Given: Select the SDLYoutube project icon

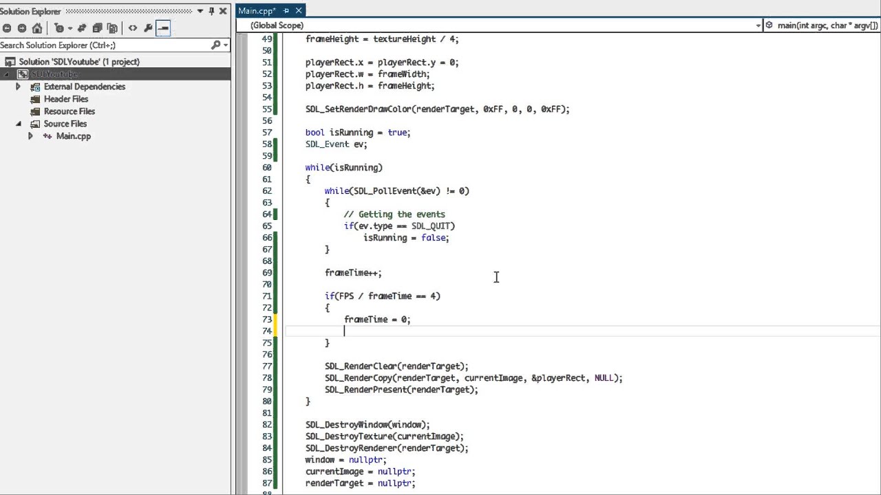Looking at the screenshot, I should click(22, 74).
